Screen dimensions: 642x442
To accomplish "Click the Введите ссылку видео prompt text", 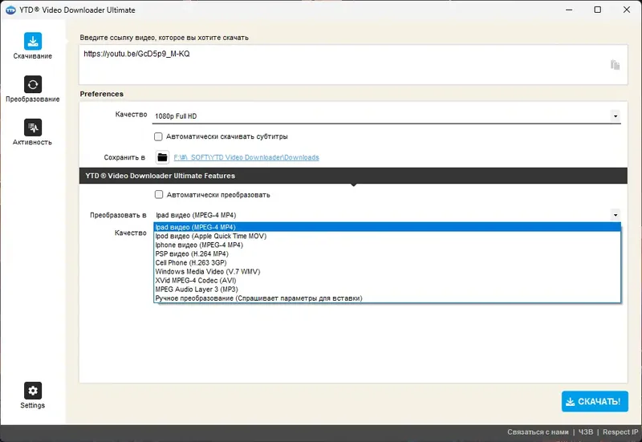I will (165, 38).
